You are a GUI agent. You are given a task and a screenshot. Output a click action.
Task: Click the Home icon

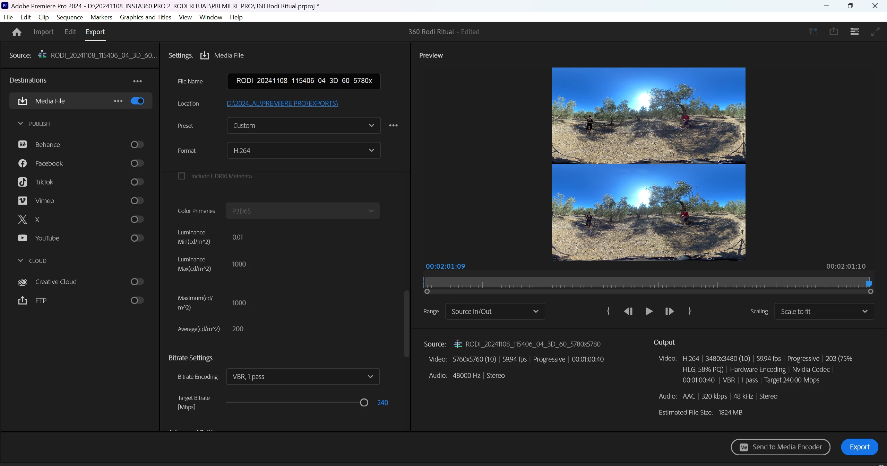tap(17, 32)
